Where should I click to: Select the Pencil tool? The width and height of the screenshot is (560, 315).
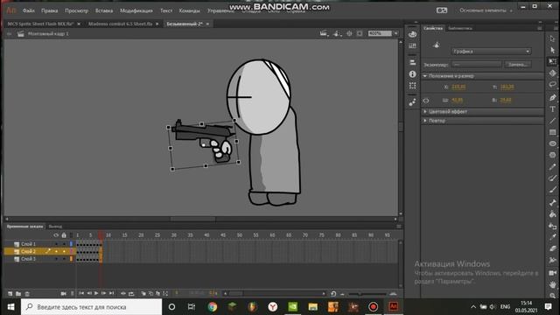(x=552, y=167)
